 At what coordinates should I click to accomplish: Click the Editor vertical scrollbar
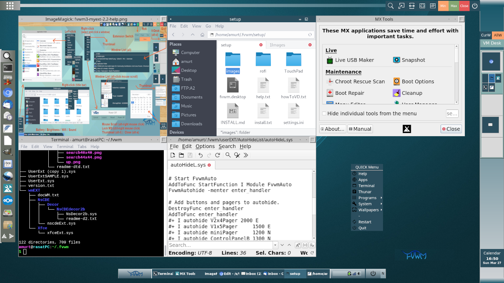314,205
